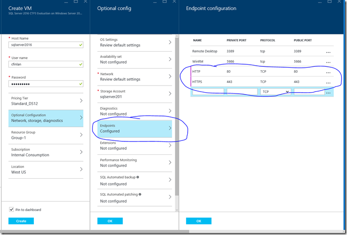Viewport: 347px width, 235px height.
Task: Expand the Pricing Tier Standard_DS12 option
Action: (x=46, y=101)
